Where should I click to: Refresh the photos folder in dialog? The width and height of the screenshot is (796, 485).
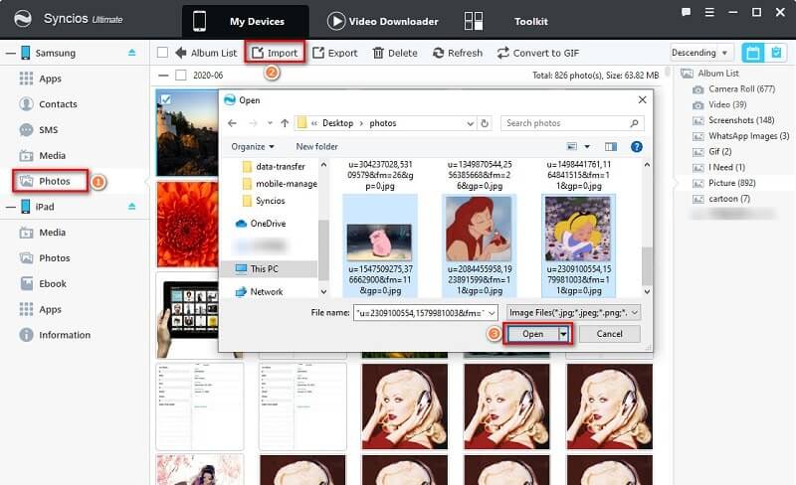click(x=485, y=123)
